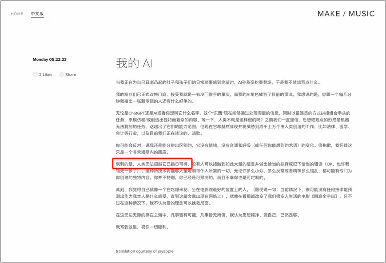Click the 2 Likes label
Viewport: 386px width, 263px height.
click(46, 75)
